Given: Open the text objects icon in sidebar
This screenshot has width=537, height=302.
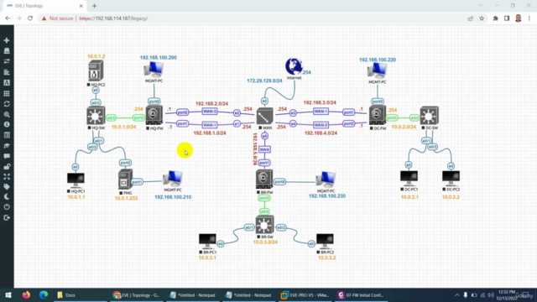Looking at the screenshot, I should (7, 83).
